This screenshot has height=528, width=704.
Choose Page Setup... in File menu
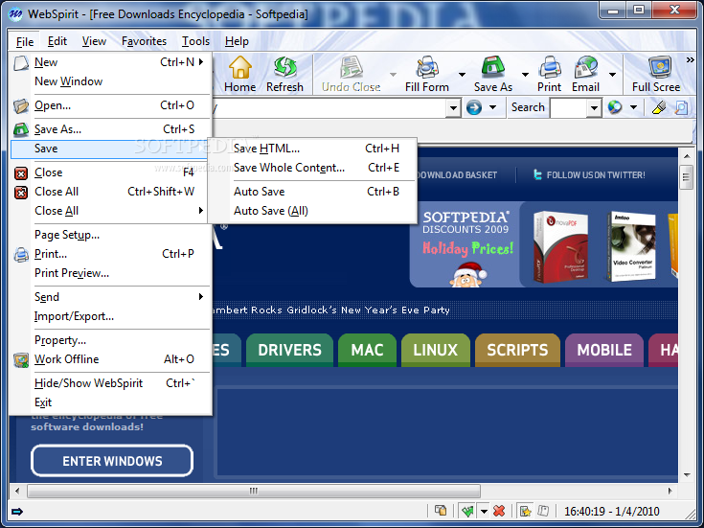tap(110, 235)
